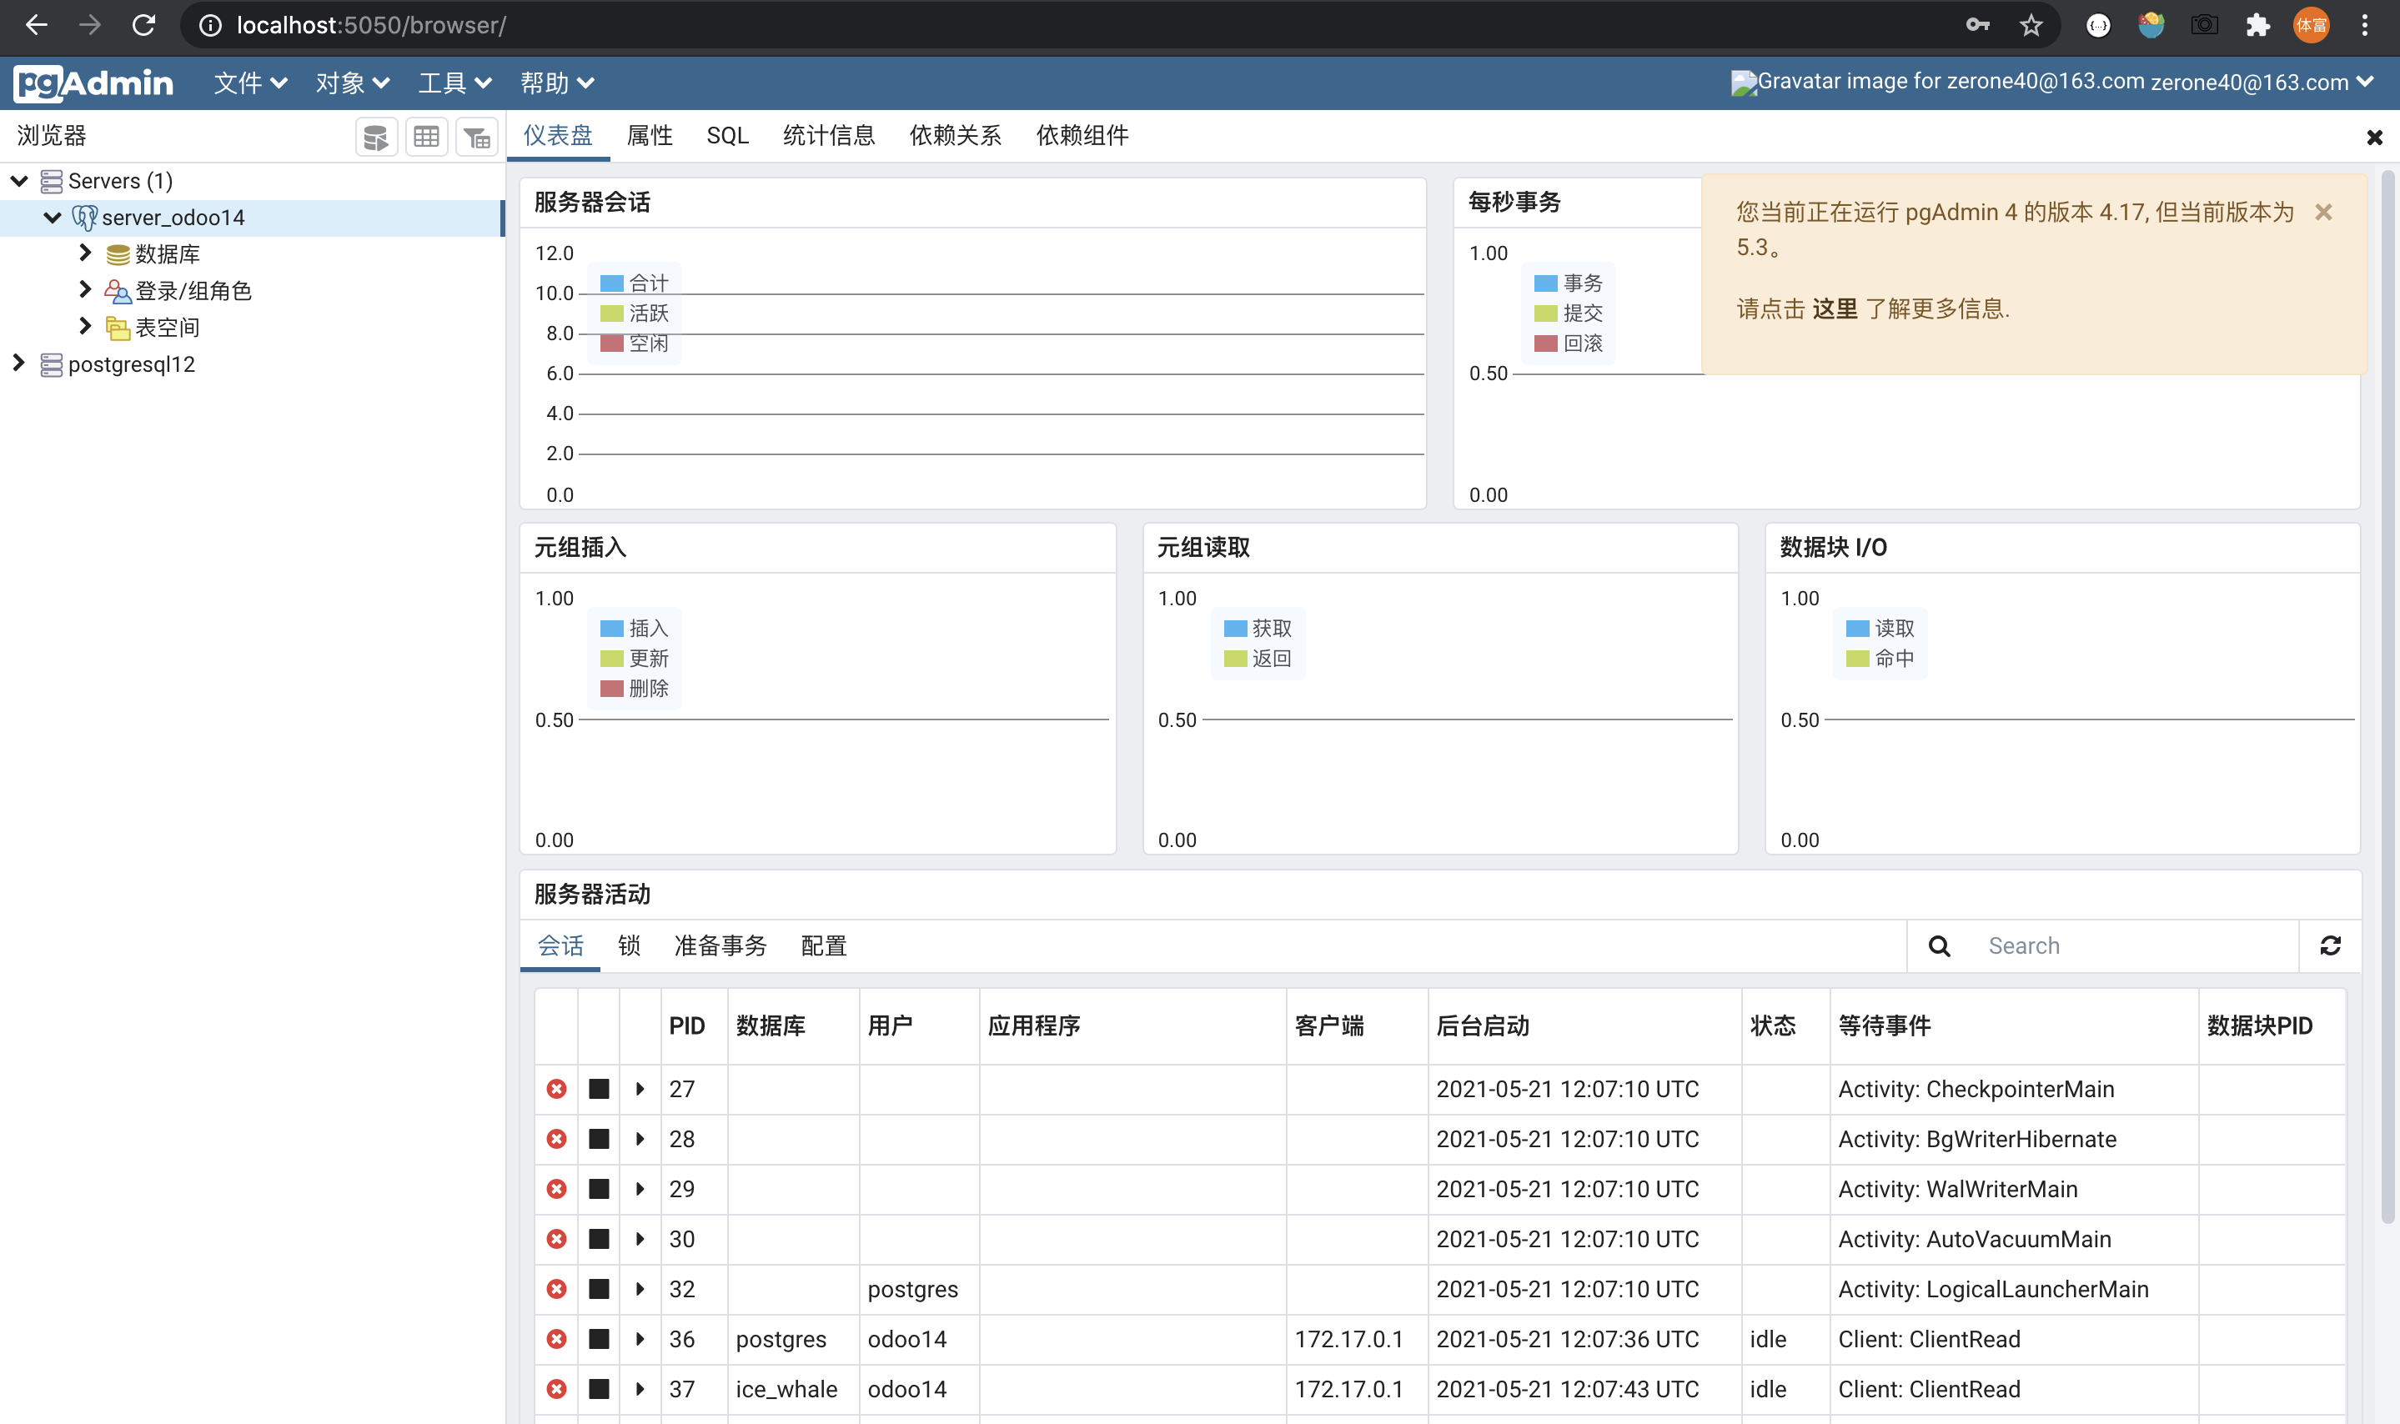Open the 工具 menu

[451, 83]
